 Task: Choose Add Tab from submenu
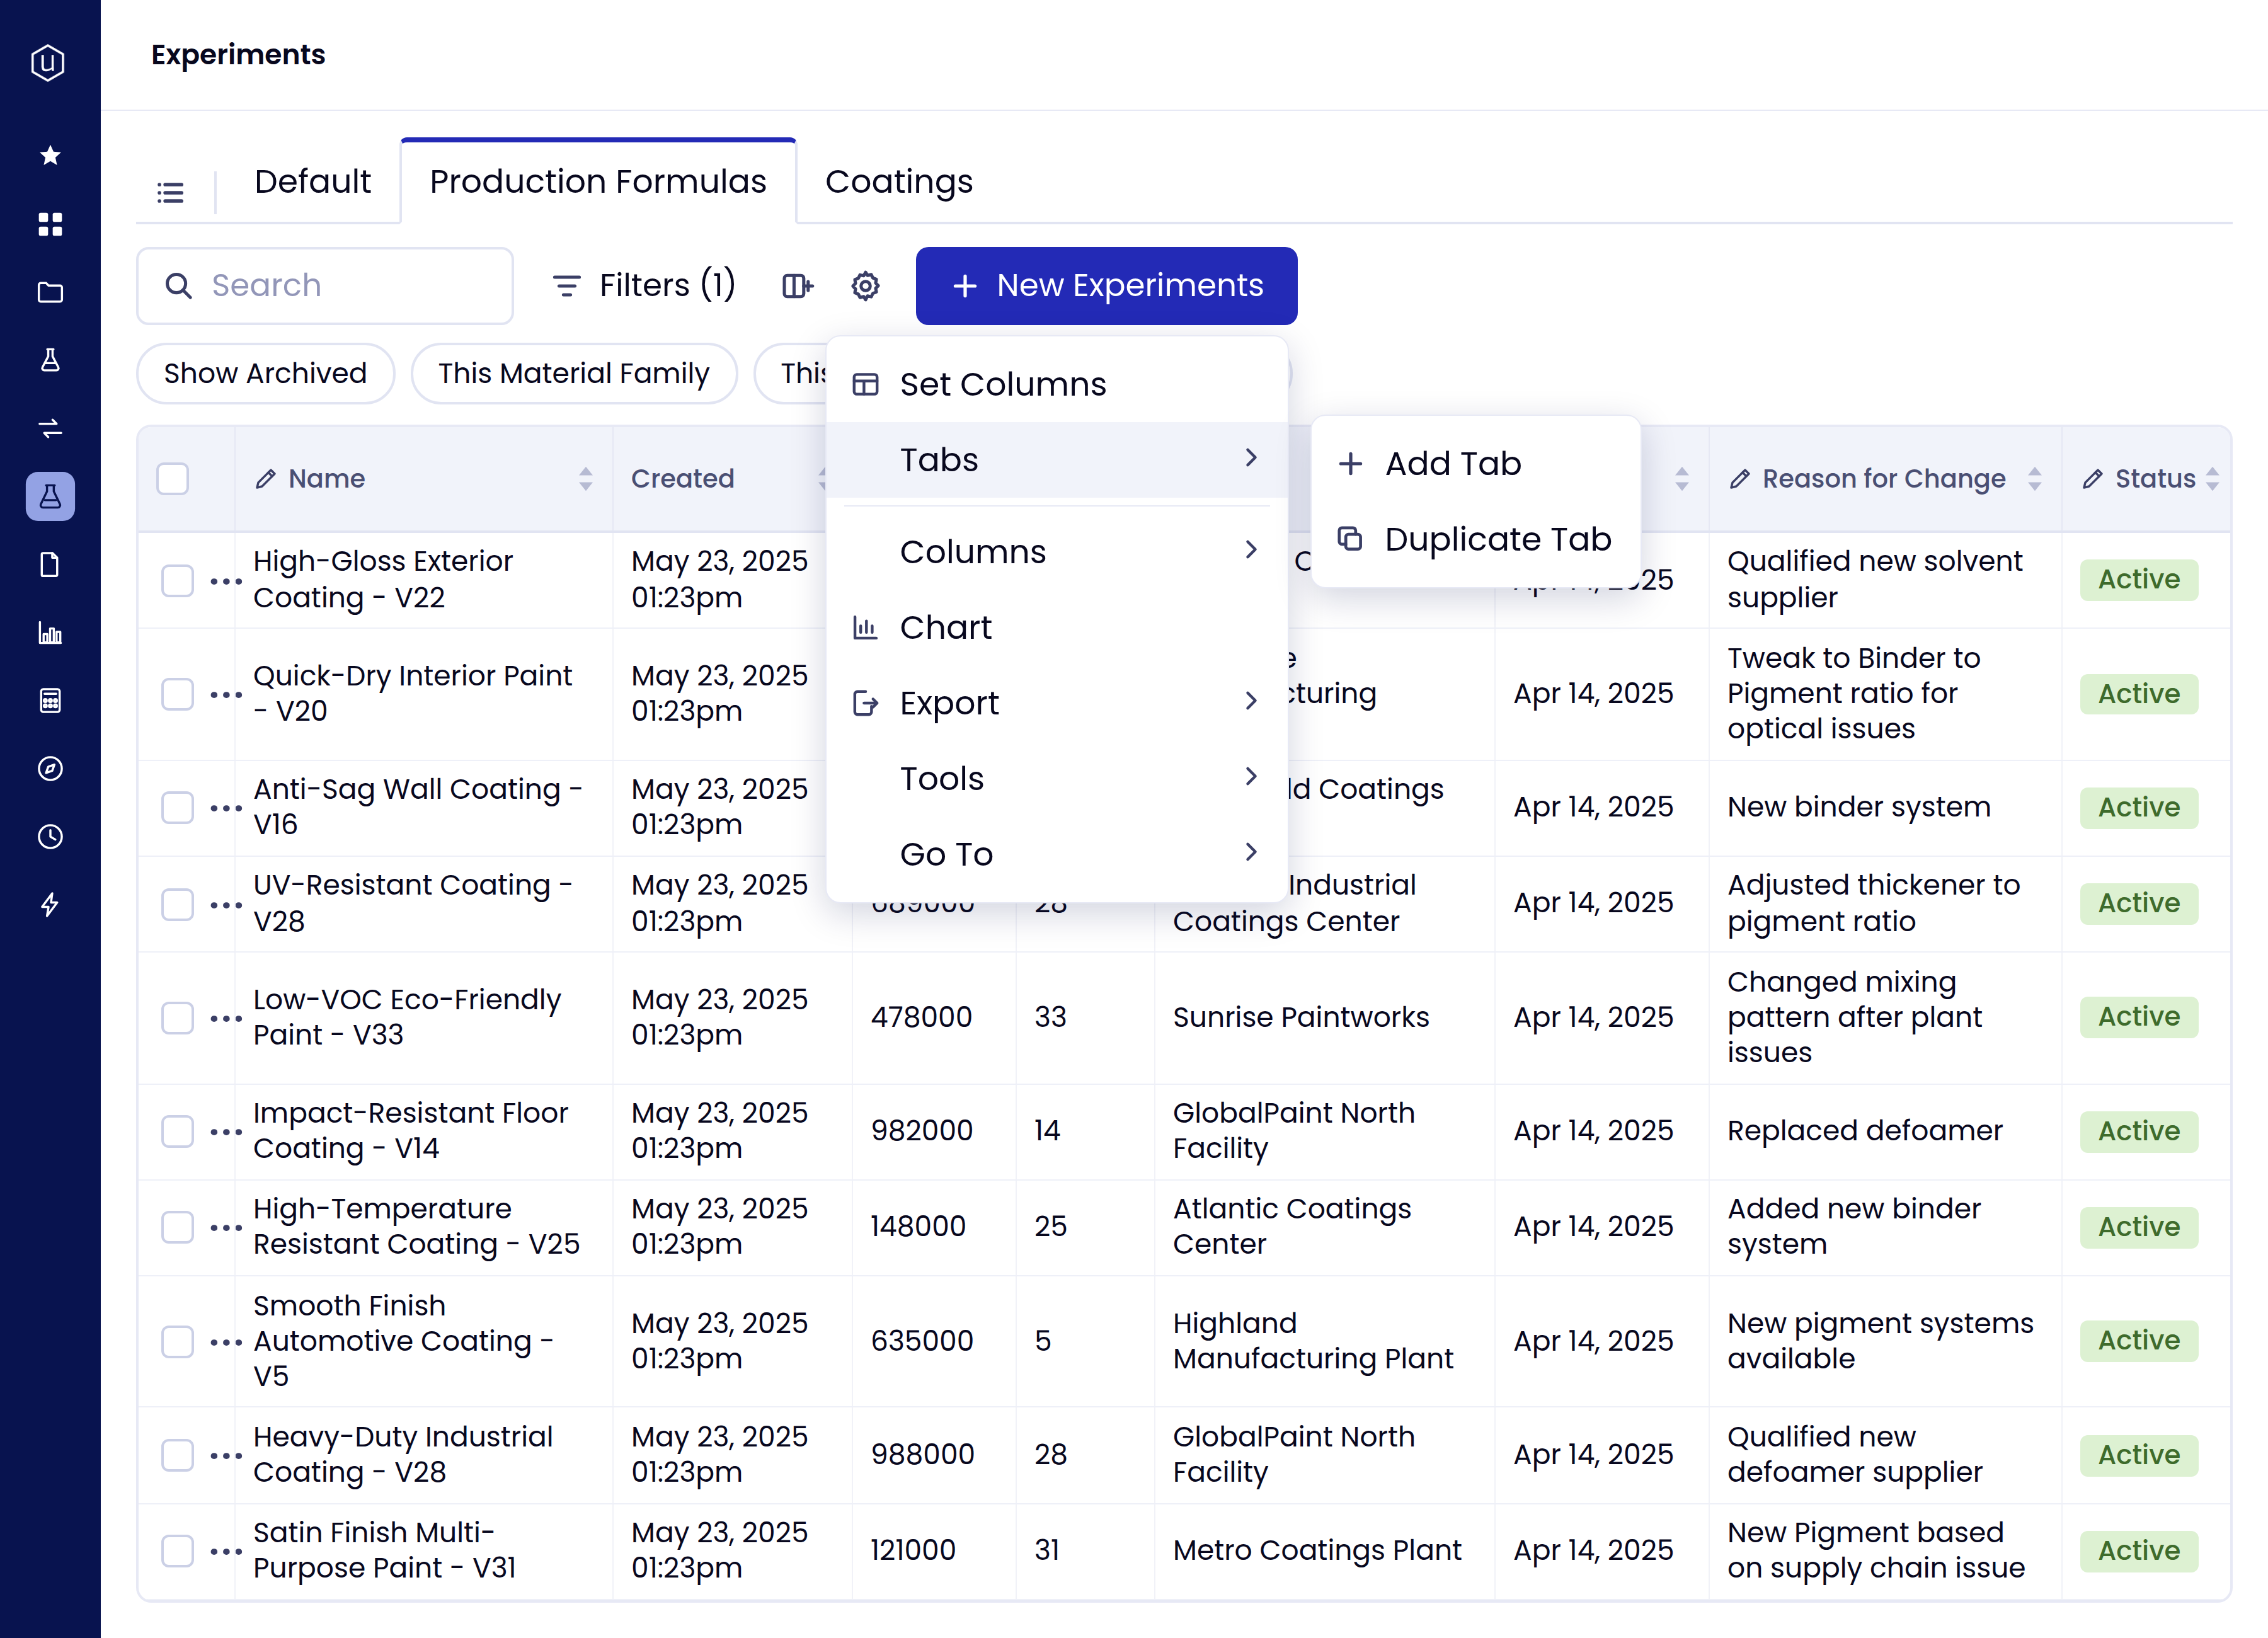(1475, 464)
